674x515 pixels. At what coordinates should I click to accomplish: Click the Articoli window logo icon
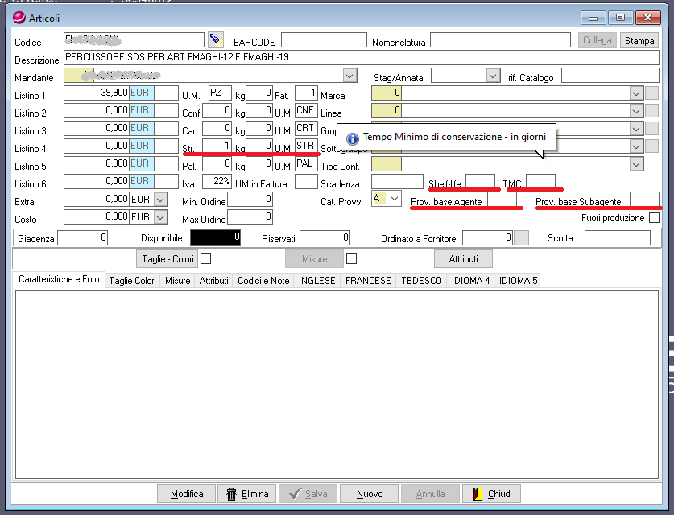19,18
